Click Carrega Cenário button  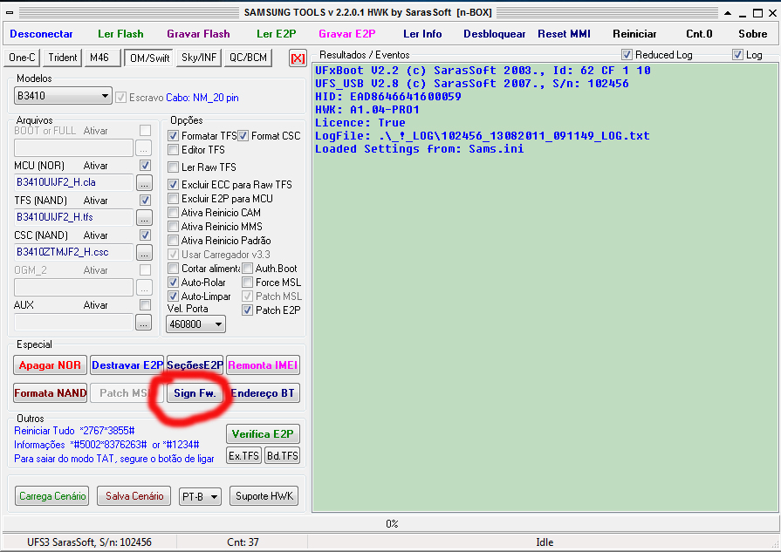click(51, 496)
